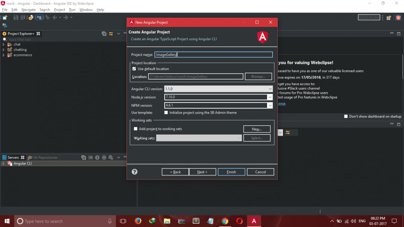Click the Save icon in the toolbar
404x227 pixels.
tap(16, 18)
